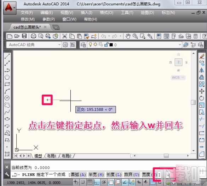
Task: Activate the Pan hand tool
Action: coord(128,36)
